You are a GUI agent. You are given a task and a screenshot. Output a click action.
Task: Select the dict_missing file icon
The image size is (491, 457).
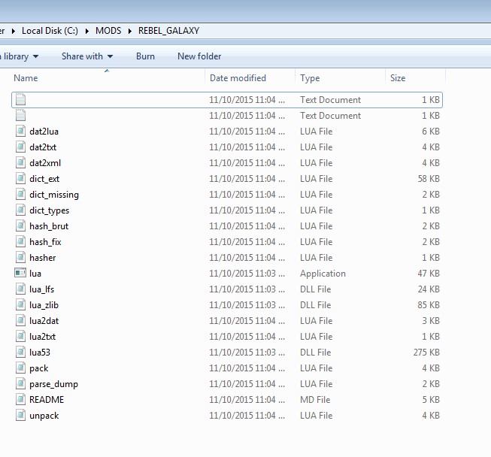[20, 195]
